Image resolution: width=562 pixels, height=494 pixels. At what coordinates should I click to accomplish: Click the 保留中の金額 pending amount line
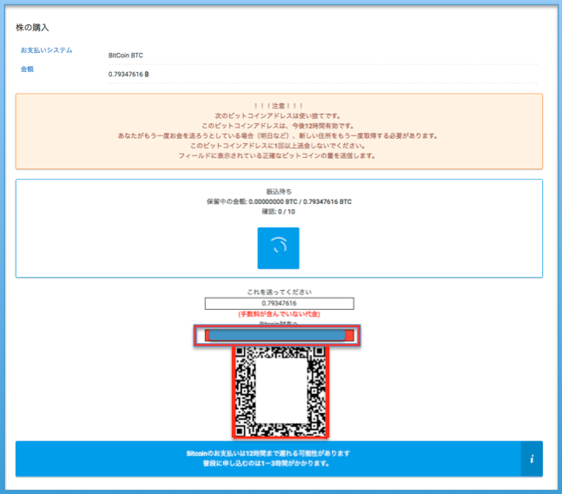point(279,201)
